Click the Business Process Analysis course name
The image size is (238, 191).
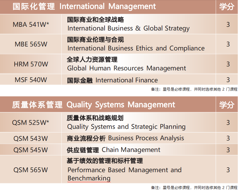146,138
